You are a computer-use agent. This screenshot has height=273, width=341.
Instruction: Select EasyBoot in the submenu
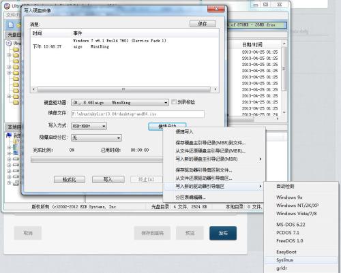(x=286, y=252)
